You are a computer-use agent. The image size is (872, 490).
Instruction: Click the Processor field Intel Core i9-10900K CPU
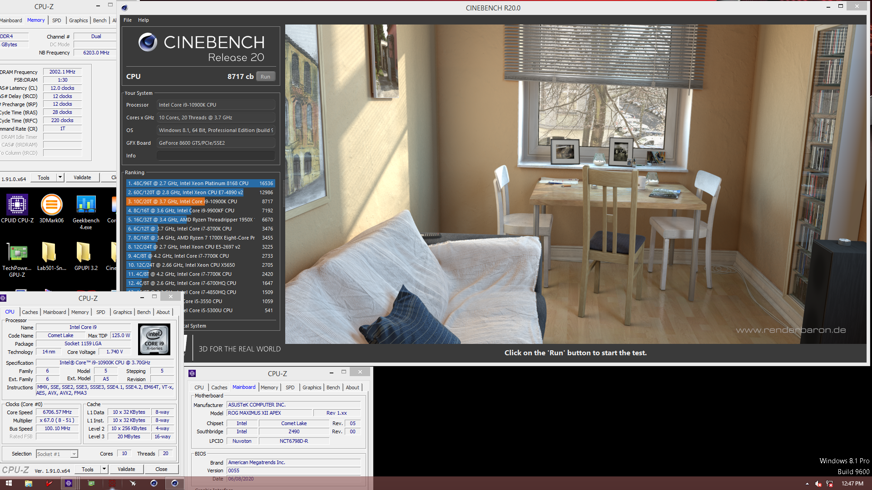216,105
